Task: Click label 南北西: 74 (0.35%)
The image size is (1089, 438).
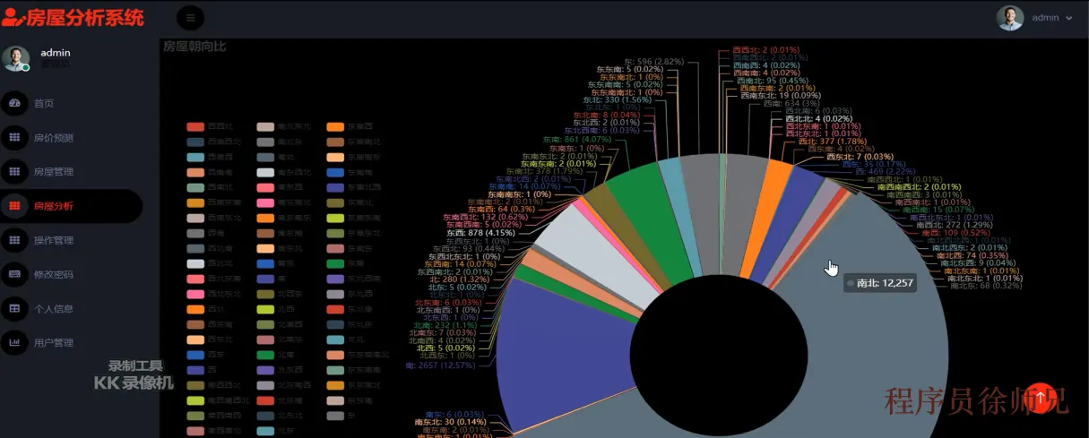Action: 972,255
